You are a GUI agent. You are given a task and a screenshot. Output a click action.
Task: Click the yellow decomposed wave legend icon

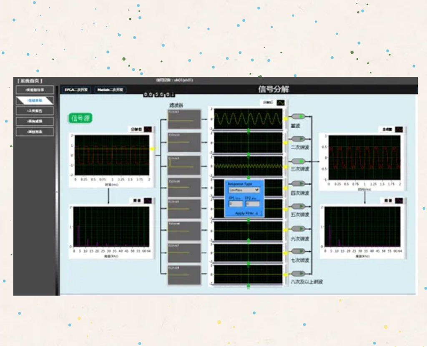tap(281, 102)
